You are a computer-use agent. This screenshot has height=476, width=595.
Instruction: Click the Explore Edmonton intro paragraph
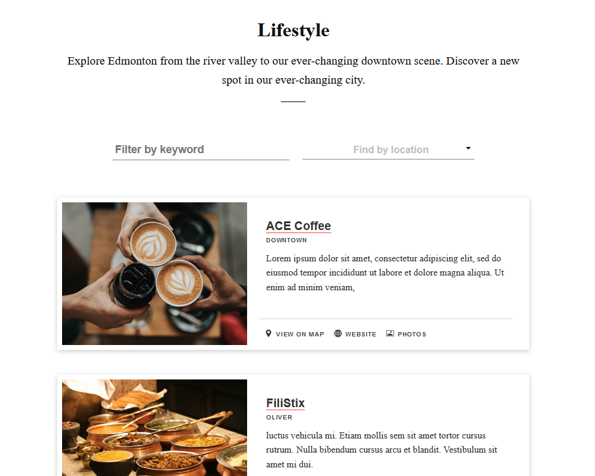click(x=293, y=71)
